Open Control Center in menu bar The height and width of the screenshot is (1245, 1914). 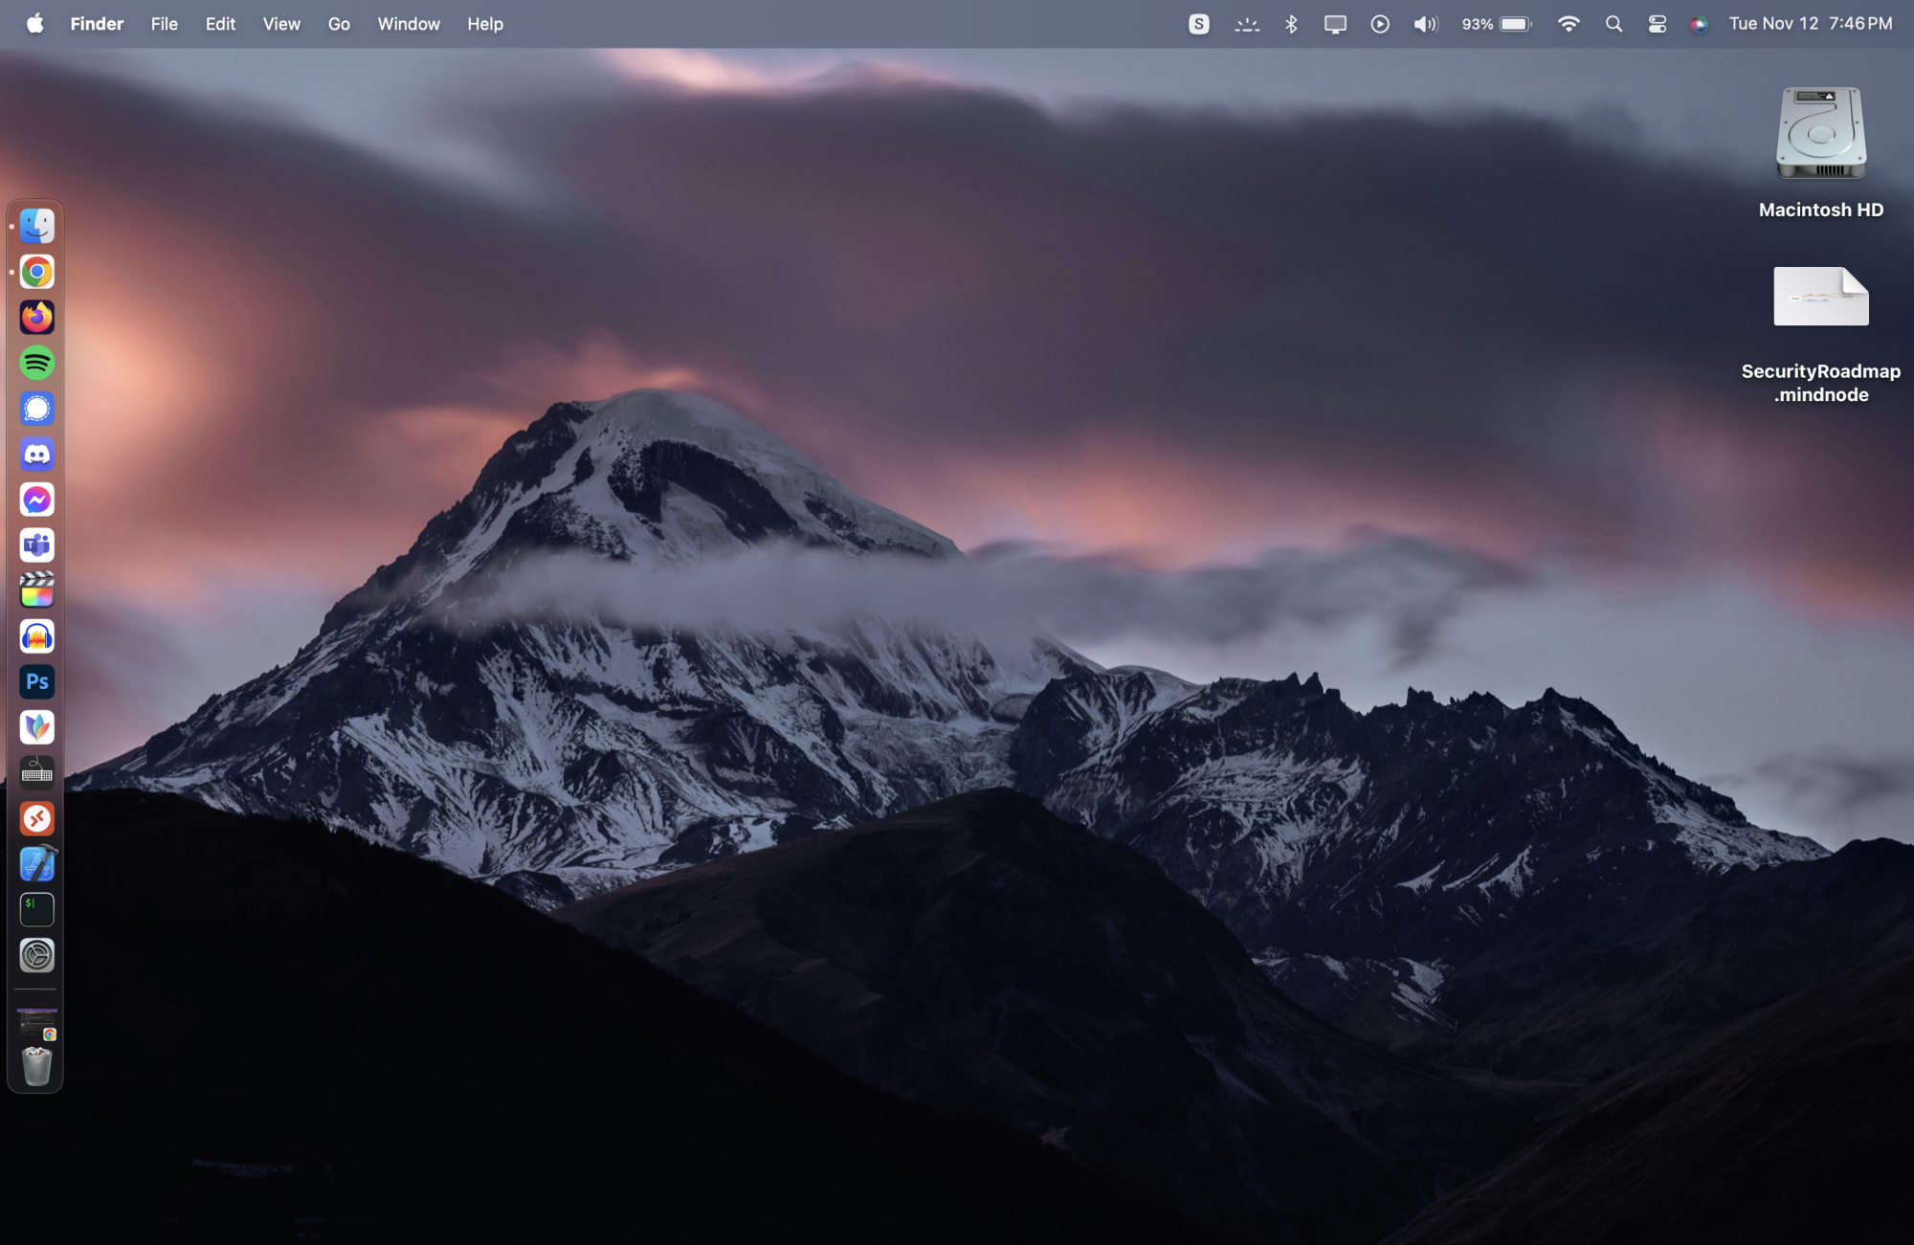click(1658, 24)
